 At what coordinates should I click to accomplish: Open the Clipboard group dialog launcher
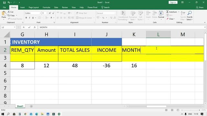(23, 23)
